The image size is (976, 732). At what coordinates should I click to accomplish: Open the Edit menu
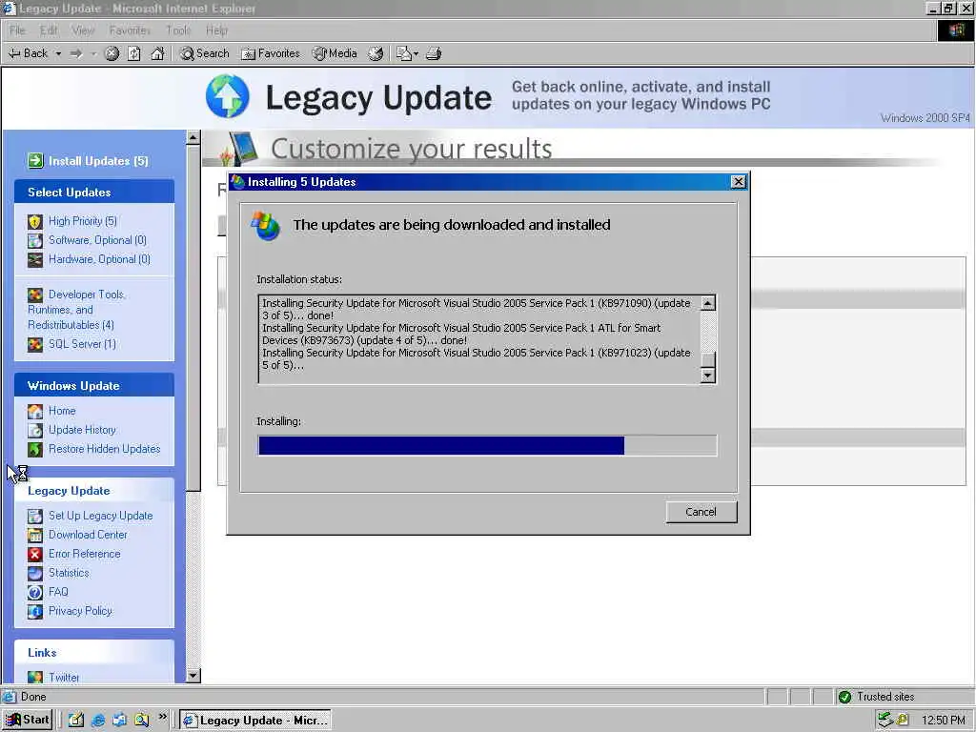pos(49,30)
